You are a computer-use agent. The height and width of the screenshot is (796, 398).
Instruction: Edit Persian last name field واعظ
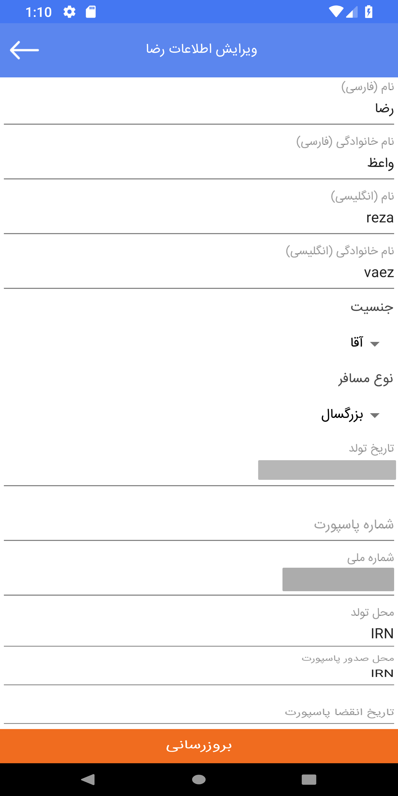199,163
